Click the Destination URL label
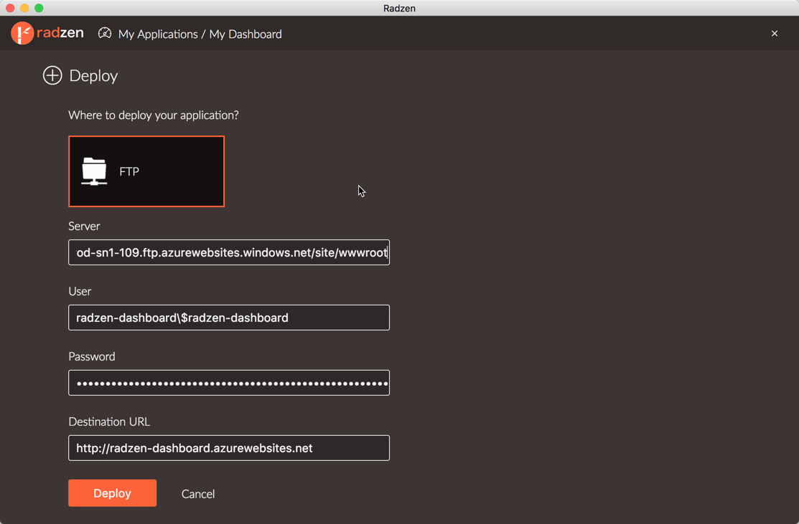Viewport: 799px width, 524px height. click(110, 421)
